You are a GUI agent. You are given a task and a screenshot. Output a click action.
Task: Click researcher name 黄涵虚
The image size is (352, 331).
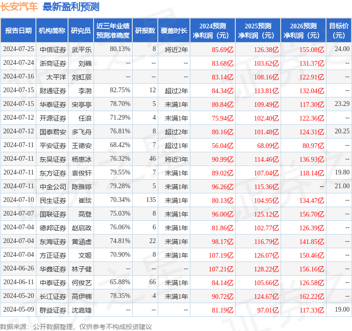coord(82,242)
